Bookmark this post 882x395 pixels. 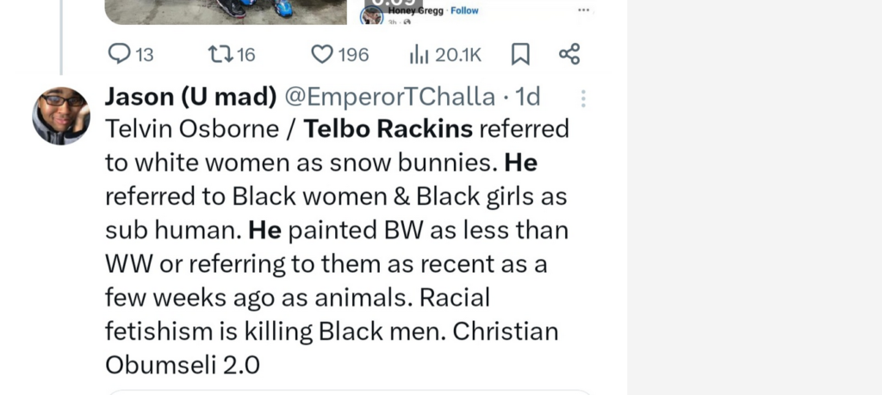coord(520,55)
